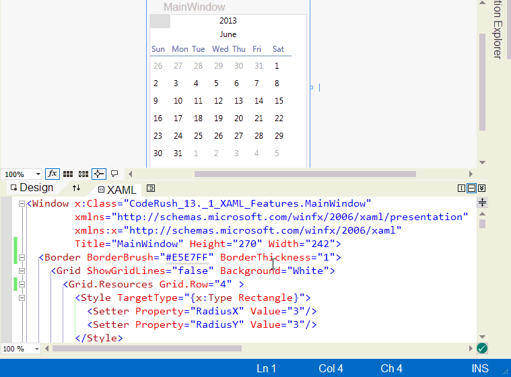This screenshot has height=377, width=511.
Task: Click the Grid.Row="4" attribute
Action: [195, 285]
